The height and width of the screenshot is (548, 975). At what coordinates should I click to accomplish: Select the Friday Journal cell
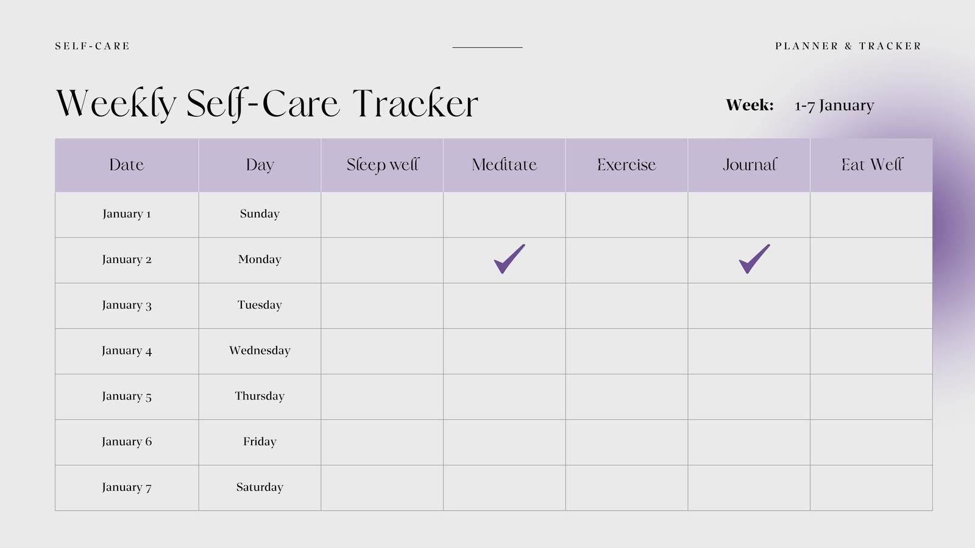point(749,443)
